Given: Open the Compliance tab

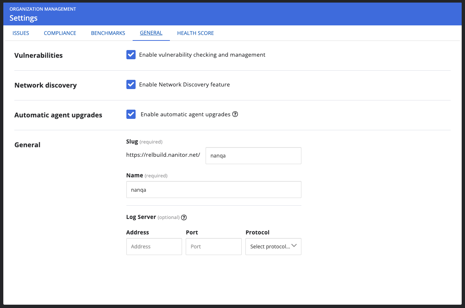Looking at the screenshot, I should coord(60,33).
